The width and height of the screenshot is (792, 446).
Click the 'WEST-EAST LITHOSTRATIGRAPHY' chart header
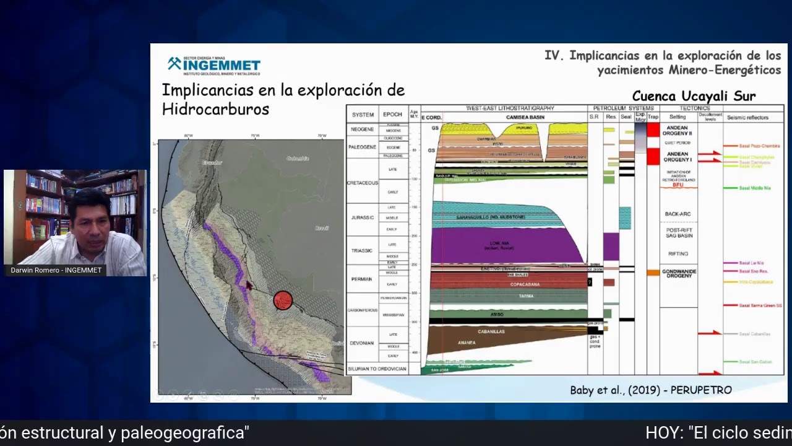[510, 108]
